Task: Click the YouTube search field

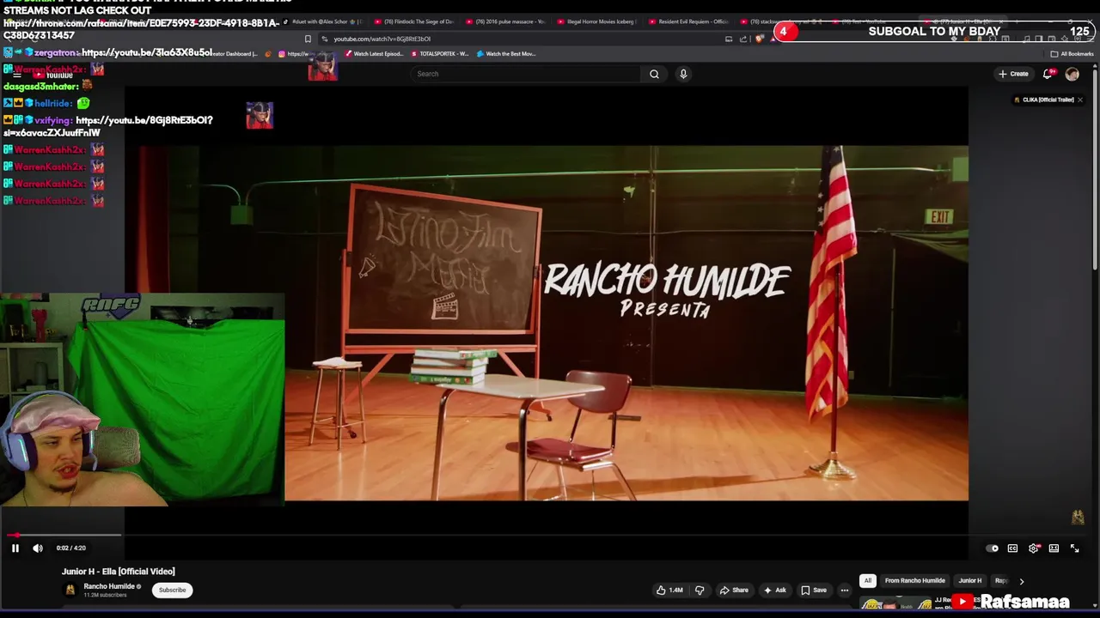Action: pos(526,74)
